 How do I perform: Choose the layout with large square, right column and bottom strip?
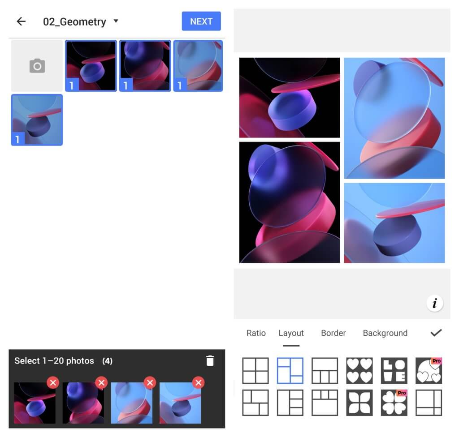429,403
